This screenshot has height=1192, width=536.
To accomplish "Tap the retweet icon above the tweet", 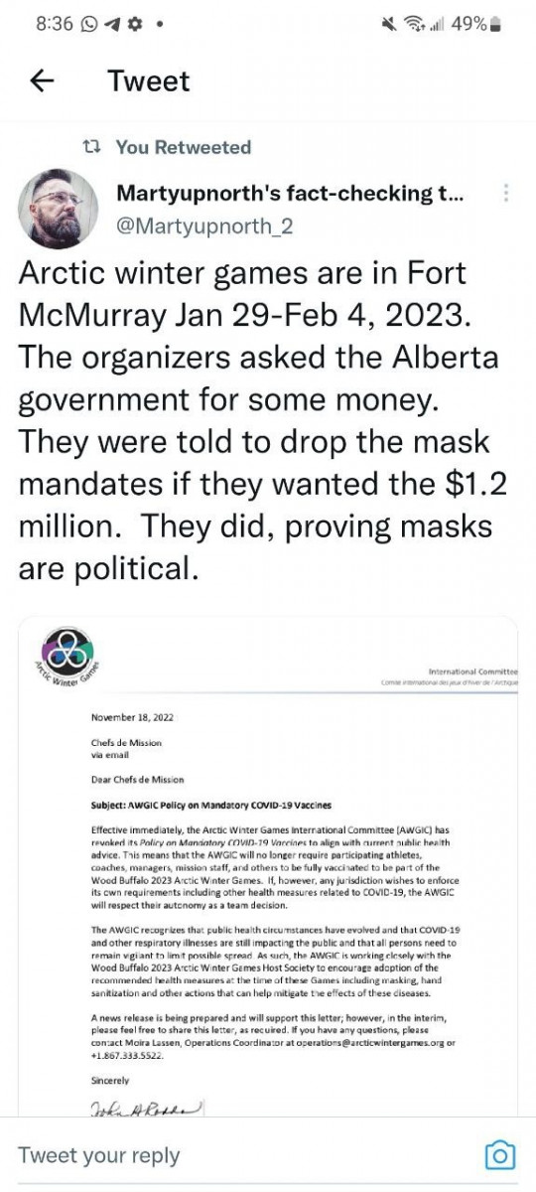I will click(x=93, y=147).
